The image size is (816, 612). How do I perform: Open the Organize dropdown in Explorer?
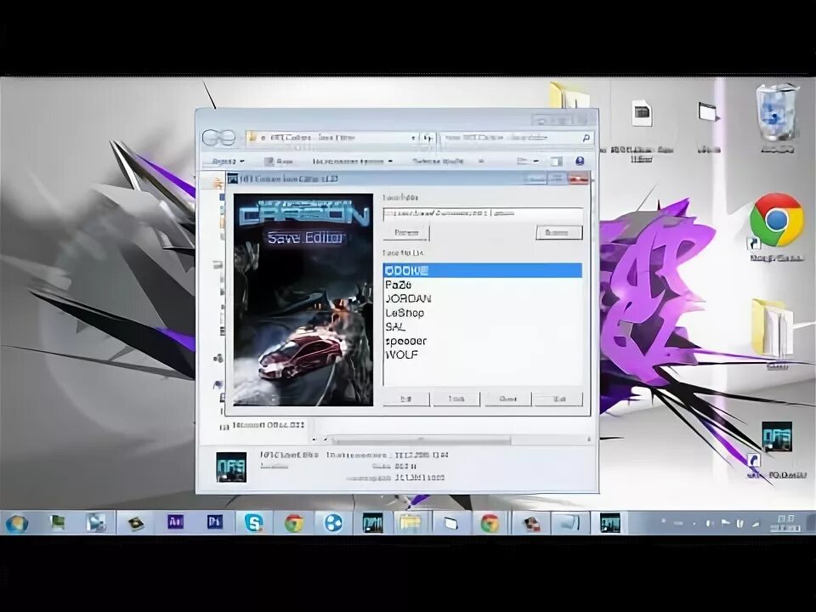click(228, 161)
